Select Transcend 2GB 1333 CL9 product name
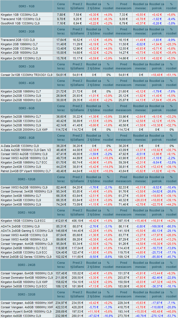Image resolution: width=178 pixels, height=318 pixels. (x=18, y=40)
